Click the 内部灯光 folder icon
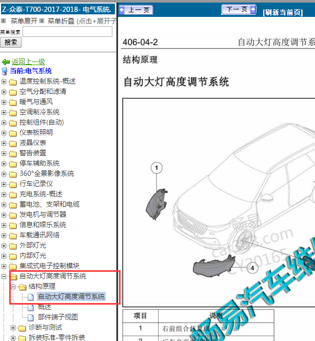This screenshot has height=341, width=315. click(13, 256)
